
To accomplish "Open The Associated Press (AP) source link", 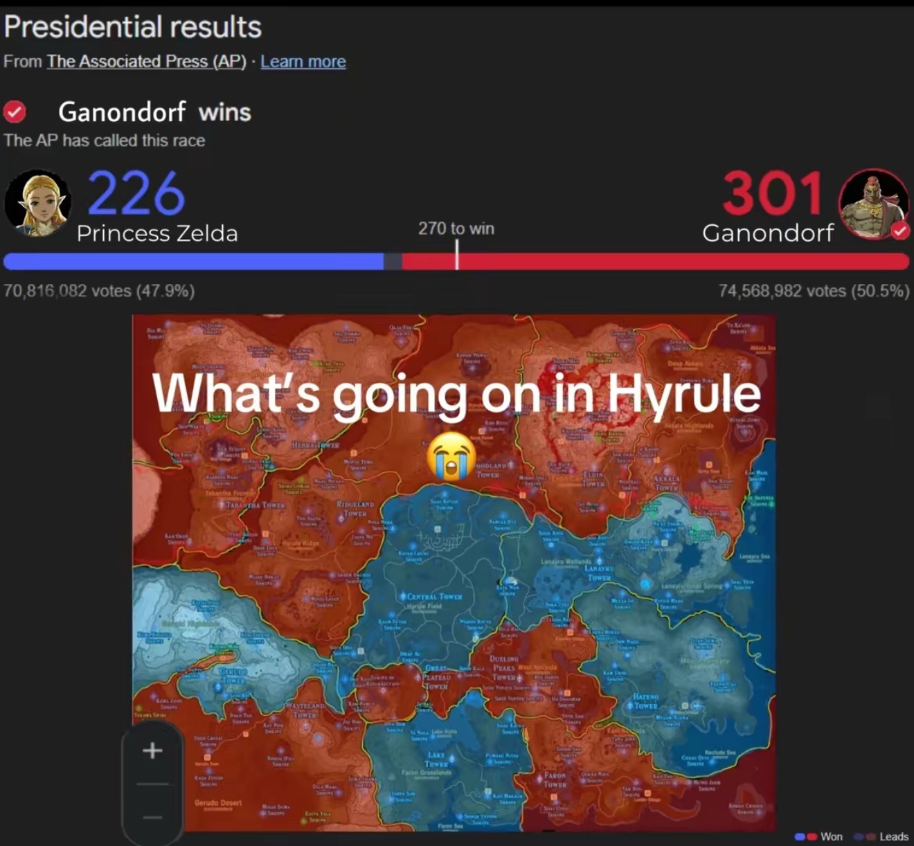I will (x=146, y=62).
